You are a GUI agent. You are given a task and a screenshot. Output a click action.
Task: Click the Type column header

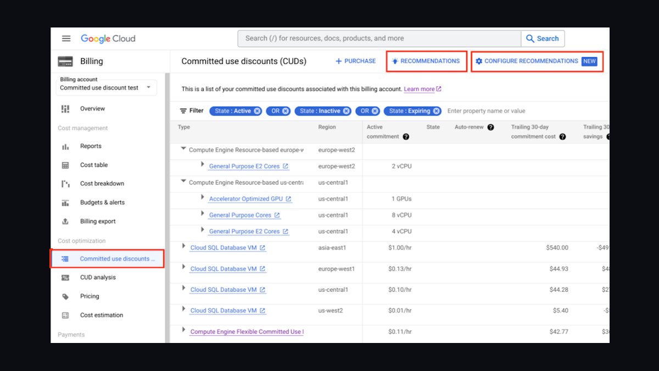184,127
